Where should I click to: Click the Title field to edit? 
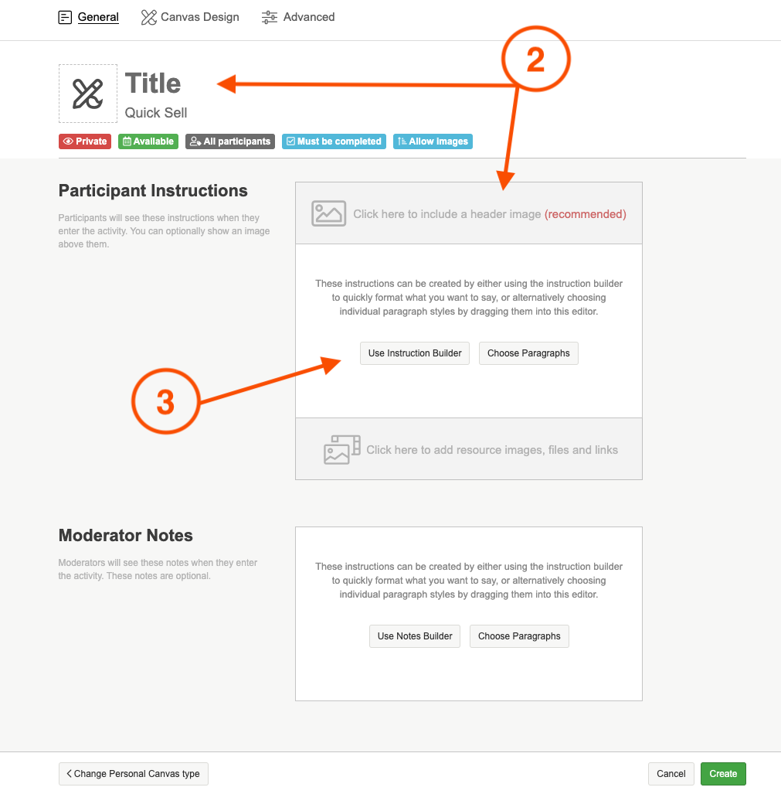[x=153, y=83]
